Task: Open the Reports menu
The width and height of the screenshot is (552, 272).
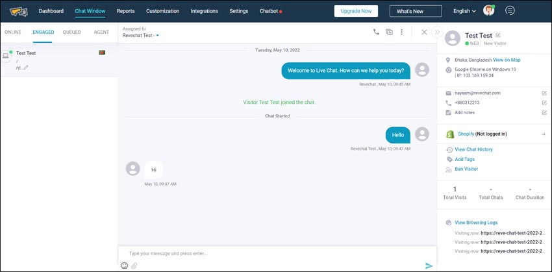Action: [125, 11]
